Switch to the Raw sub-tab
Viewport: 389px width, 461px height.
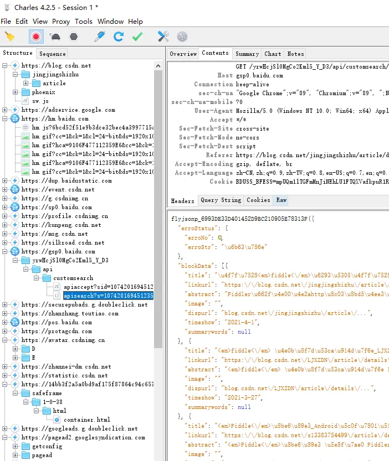(281, 200)
